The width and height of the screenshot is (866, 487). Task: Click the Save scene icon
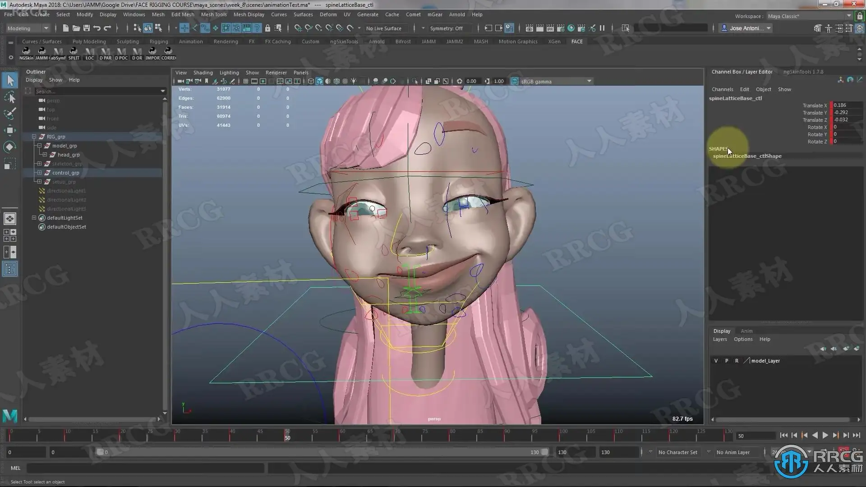[x=87, y=28]
